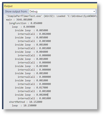Image resolution: width=104 pixels, height=116 pixels.
Task: Click the first internalCall : 0.000000 line
Action: click(34, 55)
